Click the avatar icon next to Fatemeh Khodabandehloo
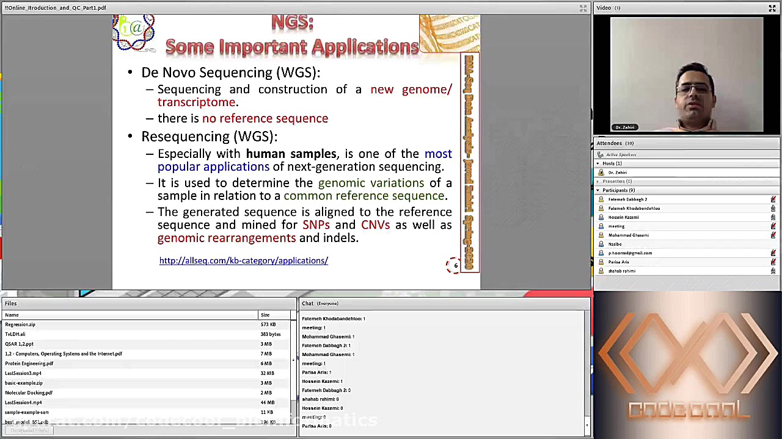Screen dimensions: 782x439 (x=601, y=209)
